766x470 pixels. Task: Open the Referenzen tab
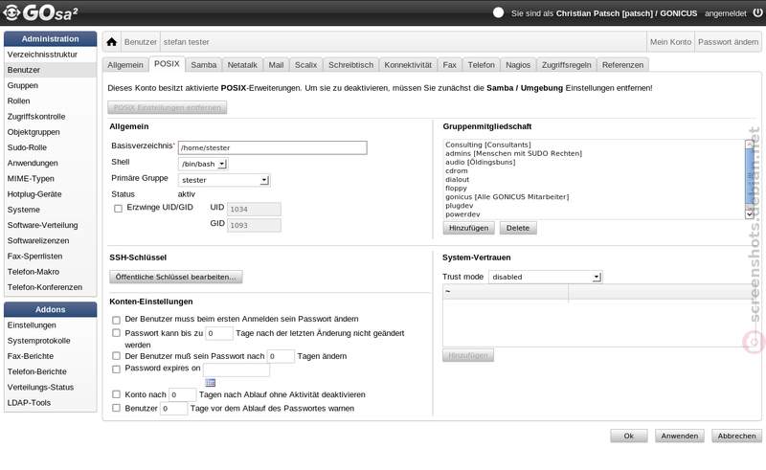pyautogui.click(x=623, y=65)
